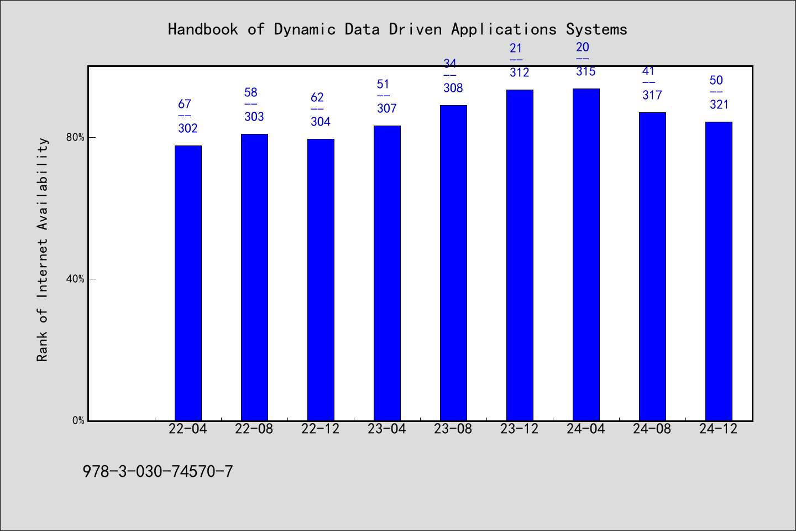Select the blue bar for 24-04
The width and height of the screenshot is (796, 531).
point(586,254)
